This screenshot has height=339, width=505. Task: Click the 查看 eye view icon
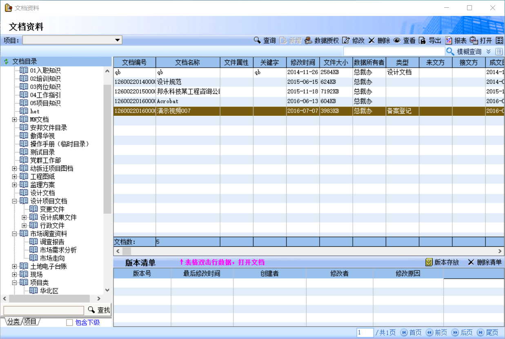(x=397, y=40)
